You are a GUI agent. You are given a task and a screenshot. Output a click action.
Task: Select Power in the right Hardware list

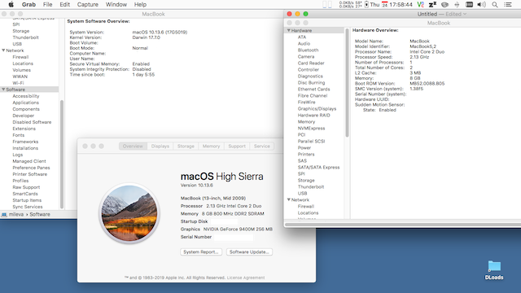tap(304, 148)
